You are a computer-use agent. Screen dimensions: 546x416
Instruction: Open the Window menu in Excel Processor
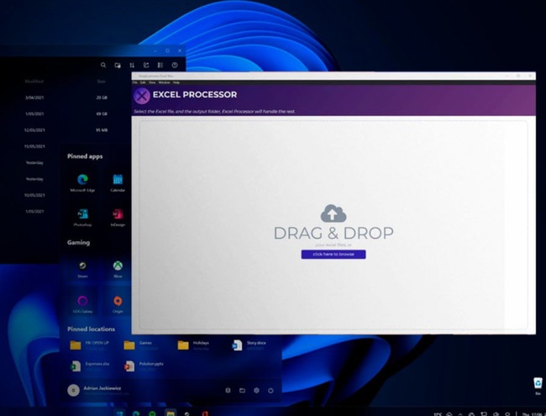click(164, 82)
